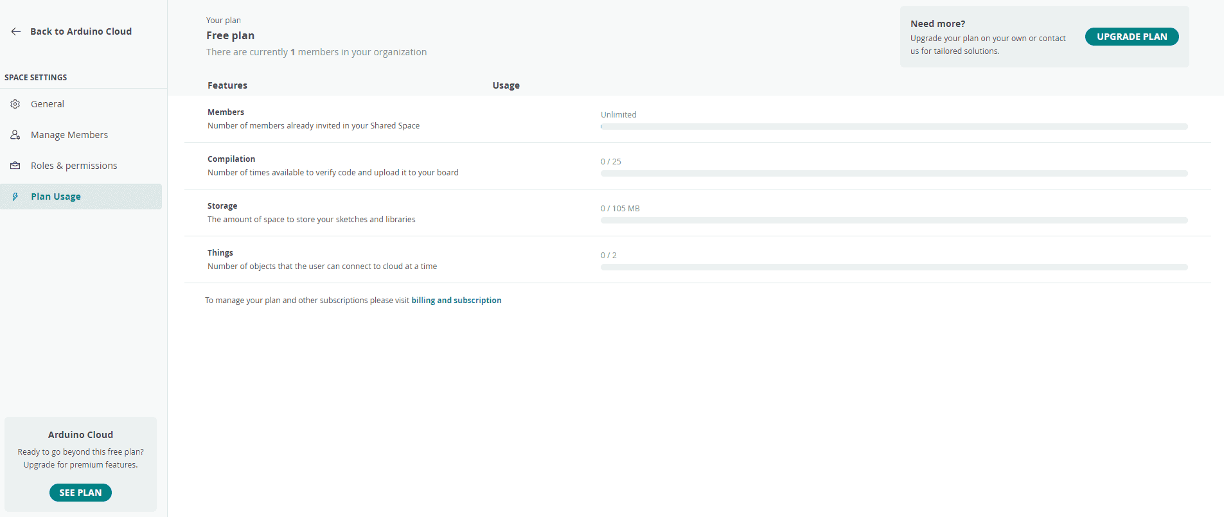Click the back arrow icon
Screen dimensions: 1224x517
coord(16,31)
